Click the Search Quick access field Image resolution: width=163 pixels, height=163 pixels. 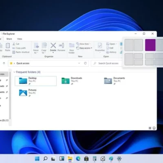[x=106, y=63]
